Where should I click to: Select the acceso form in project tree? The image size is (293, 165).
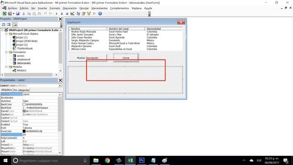coord(20,56)
